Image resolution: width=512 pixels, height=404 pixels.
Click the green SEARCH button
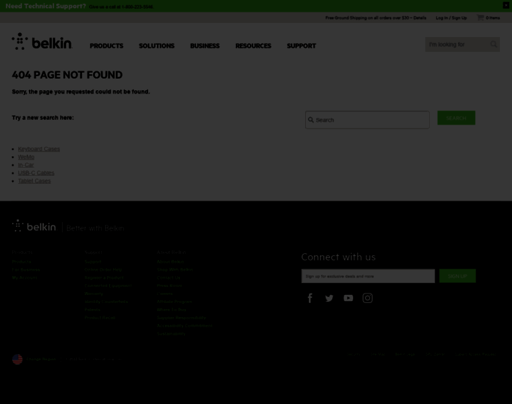(x=456, y=118)
